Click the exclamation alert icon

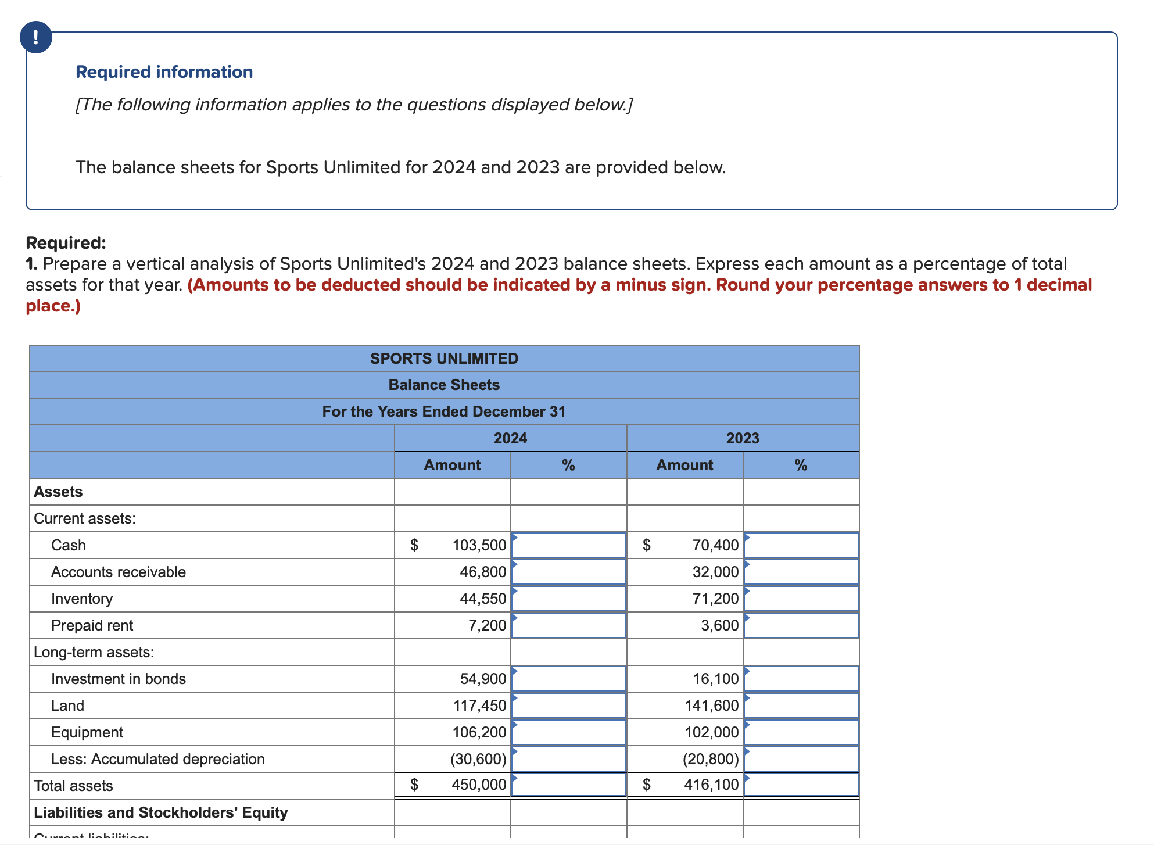pyautogui.click(x=36, y=37)
